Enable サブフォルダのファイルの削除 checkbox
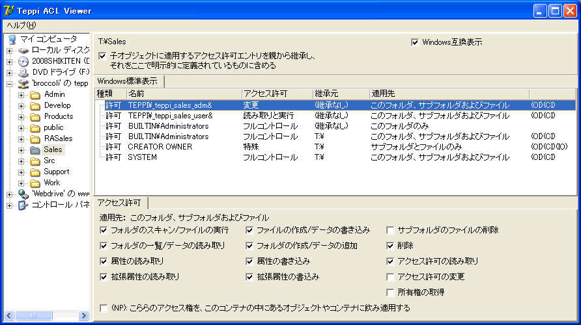This screenshot has width=581, height=325. click(390, 230)
